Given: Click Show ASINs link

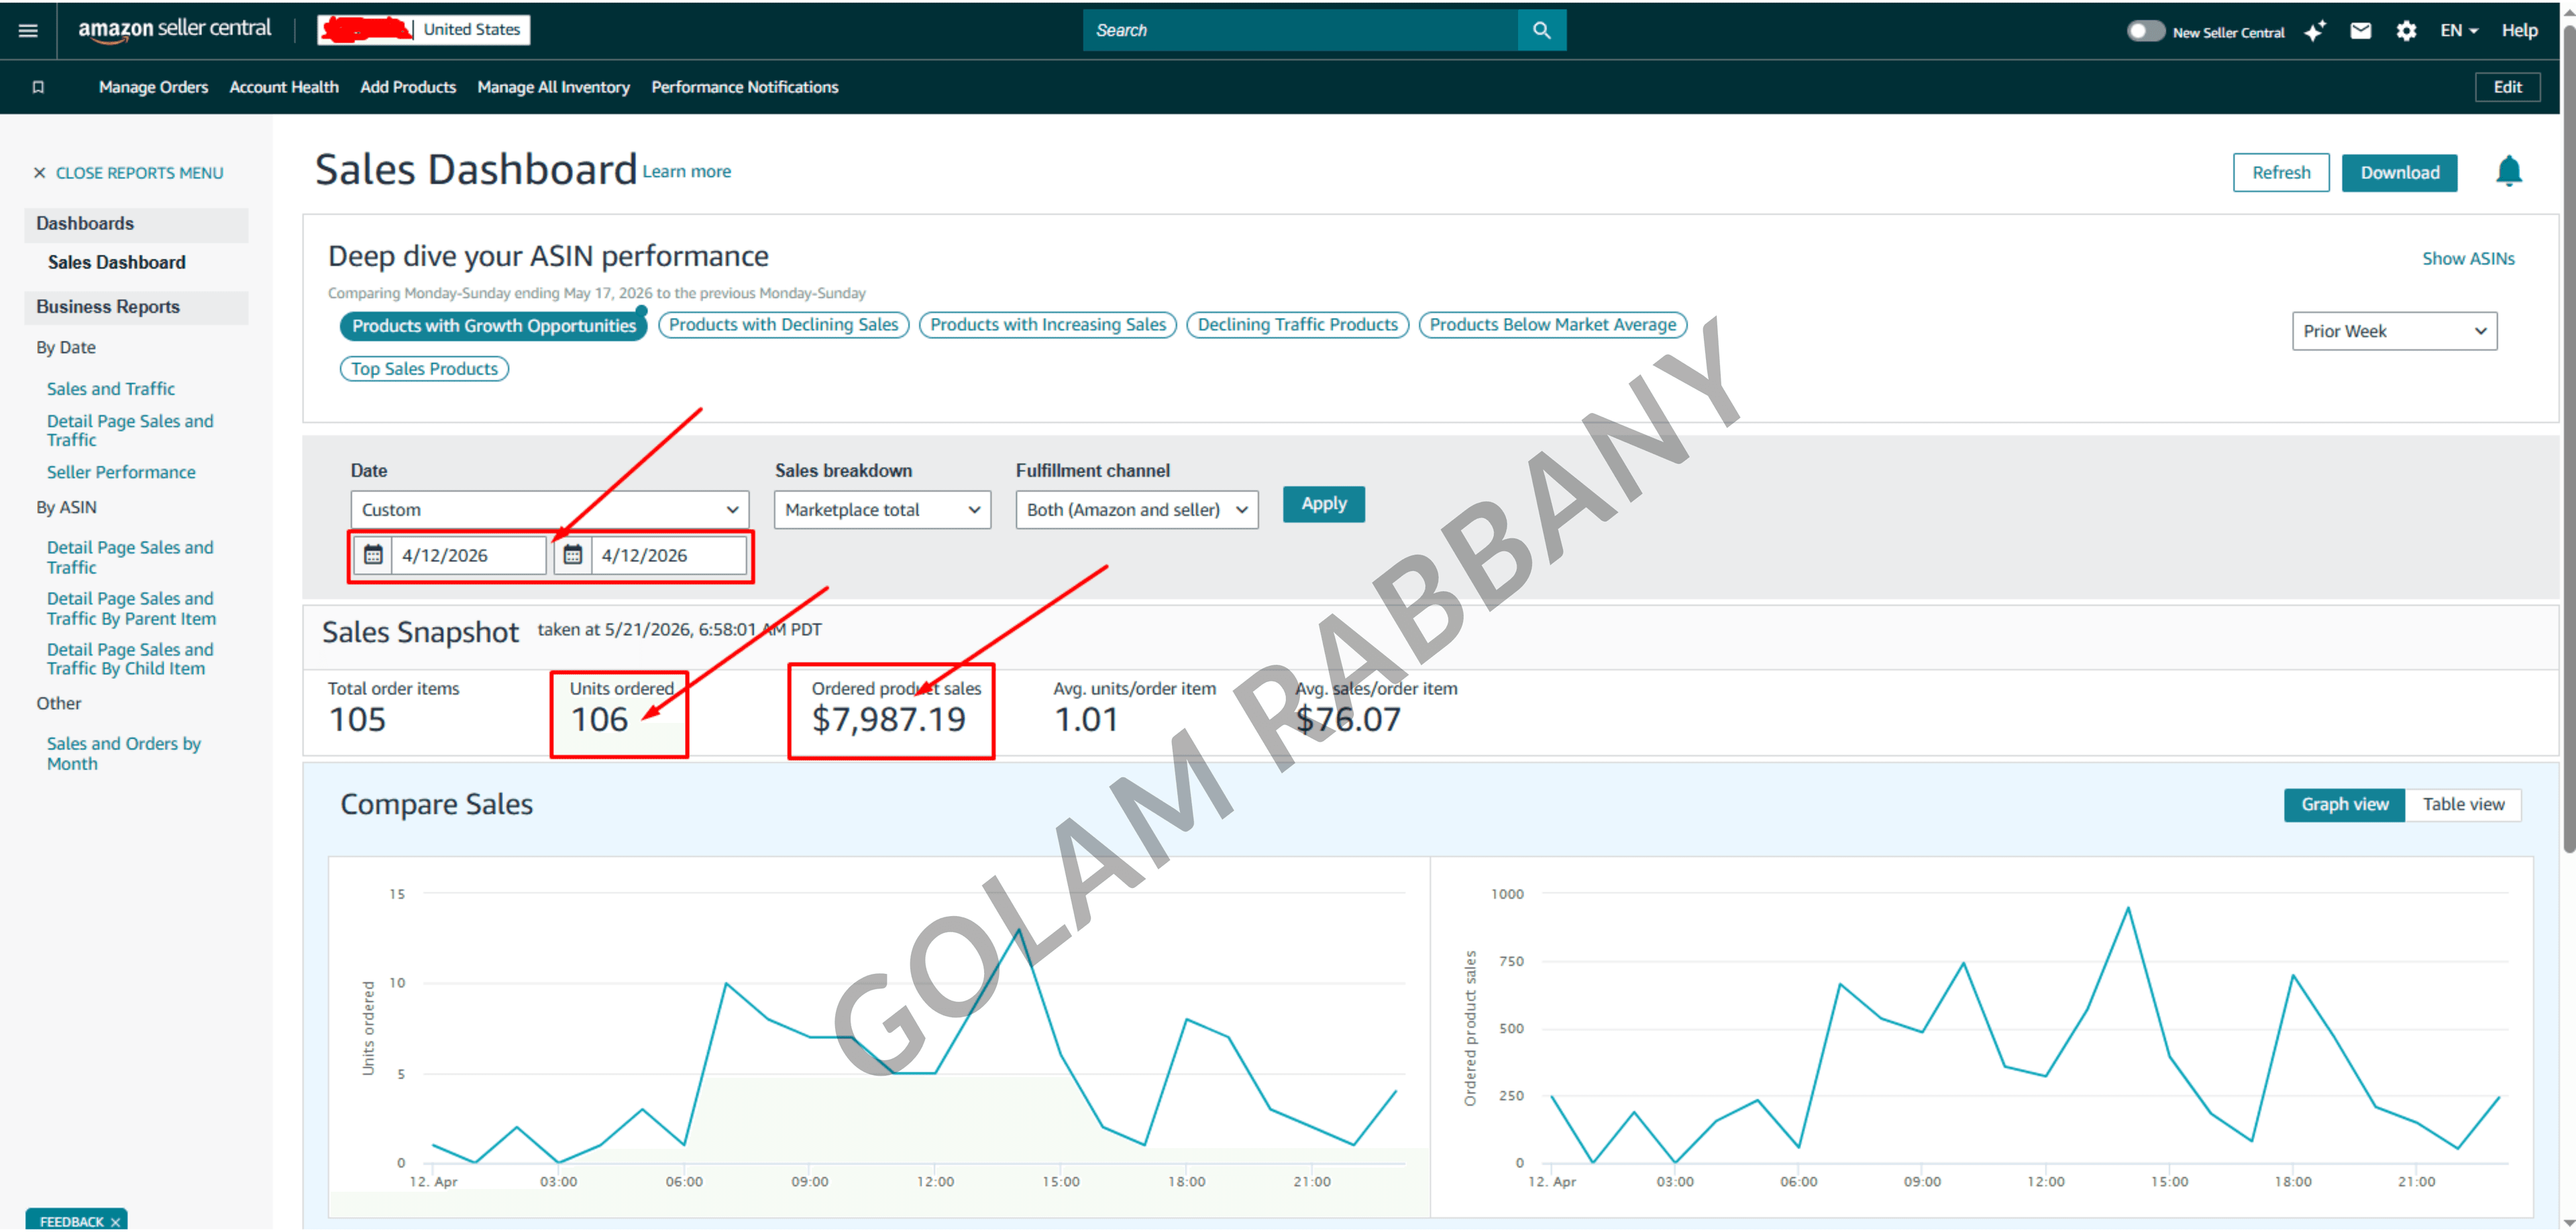Looking at the screenshot, I should coord(2467,258).
